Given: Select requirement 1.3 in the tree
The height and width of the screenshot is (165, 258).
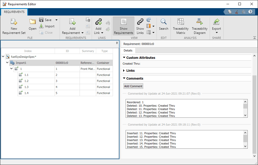Looking at the screenshot, I should point(26,87).
